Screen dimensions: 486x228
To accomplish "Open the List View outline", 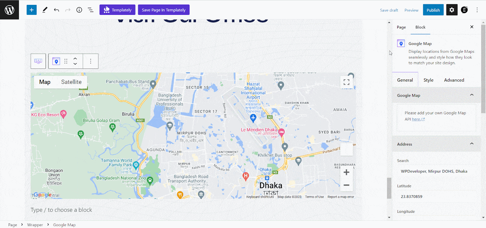I will [91, 10].
